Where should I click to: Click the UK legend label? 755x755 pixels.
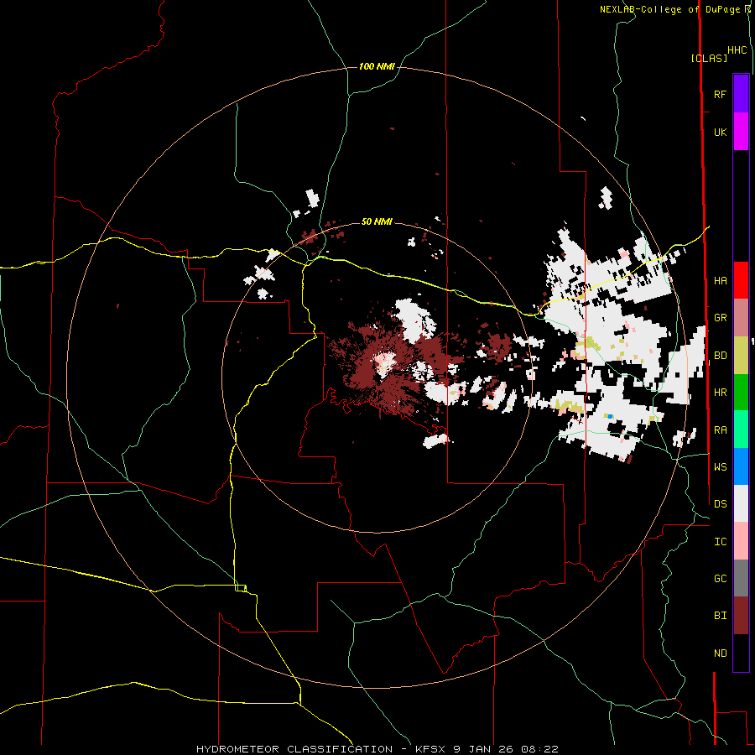[x=720, y=132]
